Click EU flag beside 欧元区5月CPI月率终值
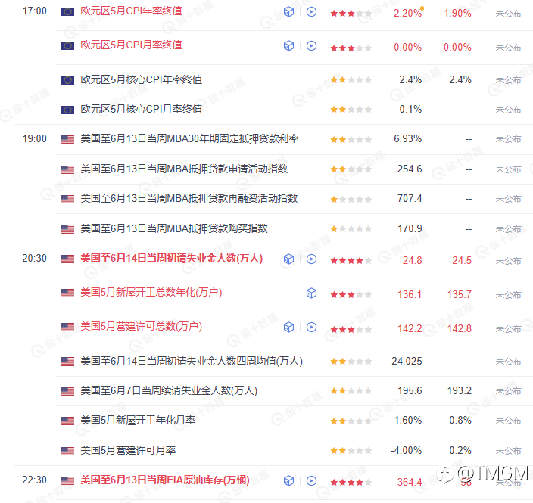 pos(67,46)
